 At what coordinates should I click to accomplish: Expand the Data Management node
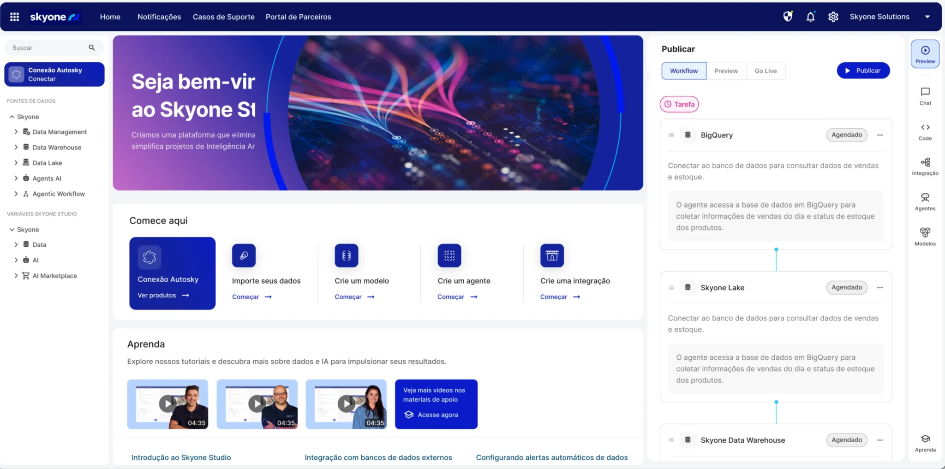16,132
